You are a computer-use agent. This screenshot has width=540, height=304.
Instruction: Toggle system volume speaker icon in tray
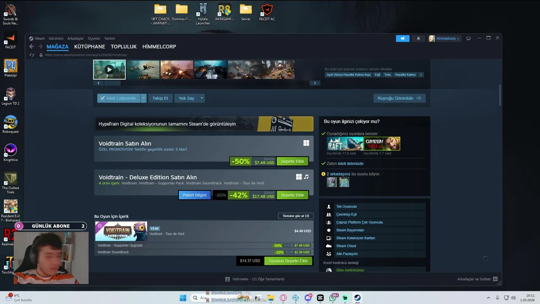point(513,298)
